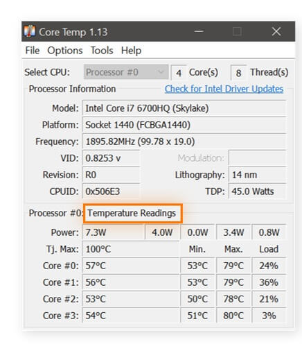The image size is (302, 351).
Task: Click the Temperature Readings heading
Action: [132, 213]
